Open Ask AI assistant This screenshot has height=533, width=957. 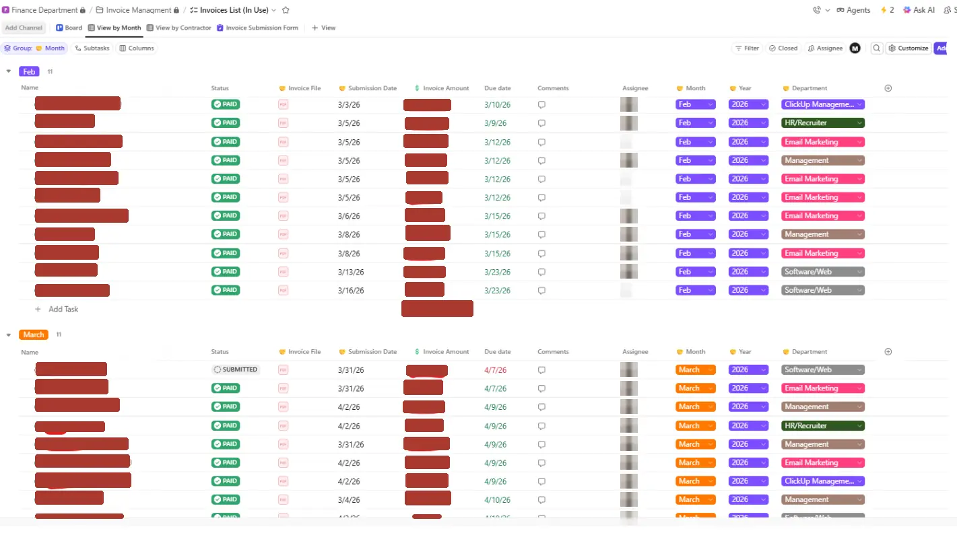point(919,10)
